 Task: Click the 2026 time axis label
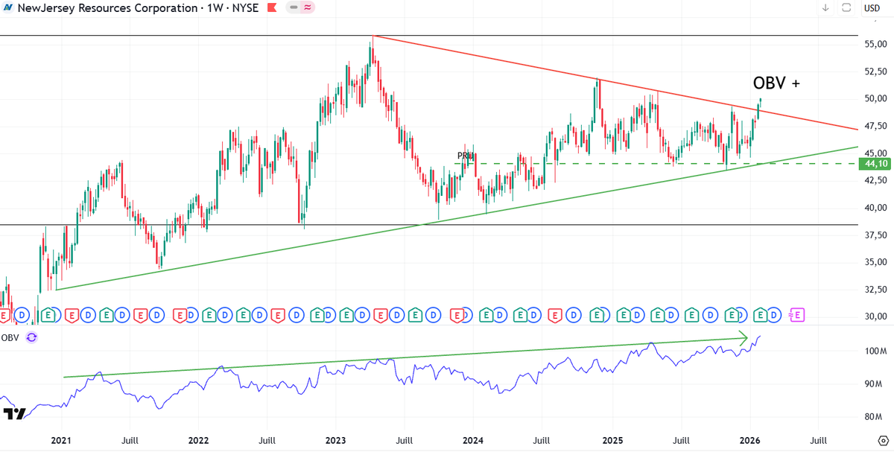(x=750, y=440)
